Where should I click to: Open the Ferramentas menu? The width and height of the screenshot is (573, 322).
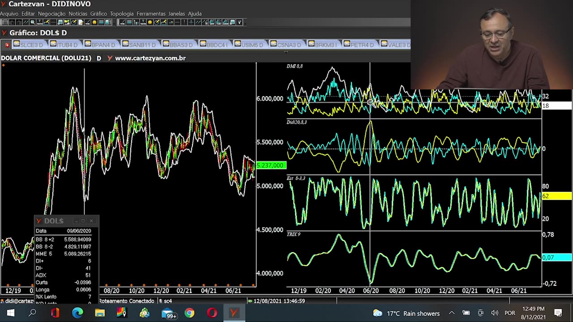point(151,14)
